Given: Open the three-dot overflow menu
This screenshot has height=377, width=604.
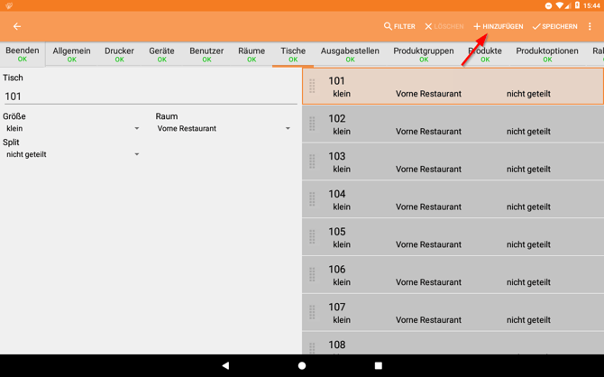Looking at the screenshot, I should (x=590, y=27).
